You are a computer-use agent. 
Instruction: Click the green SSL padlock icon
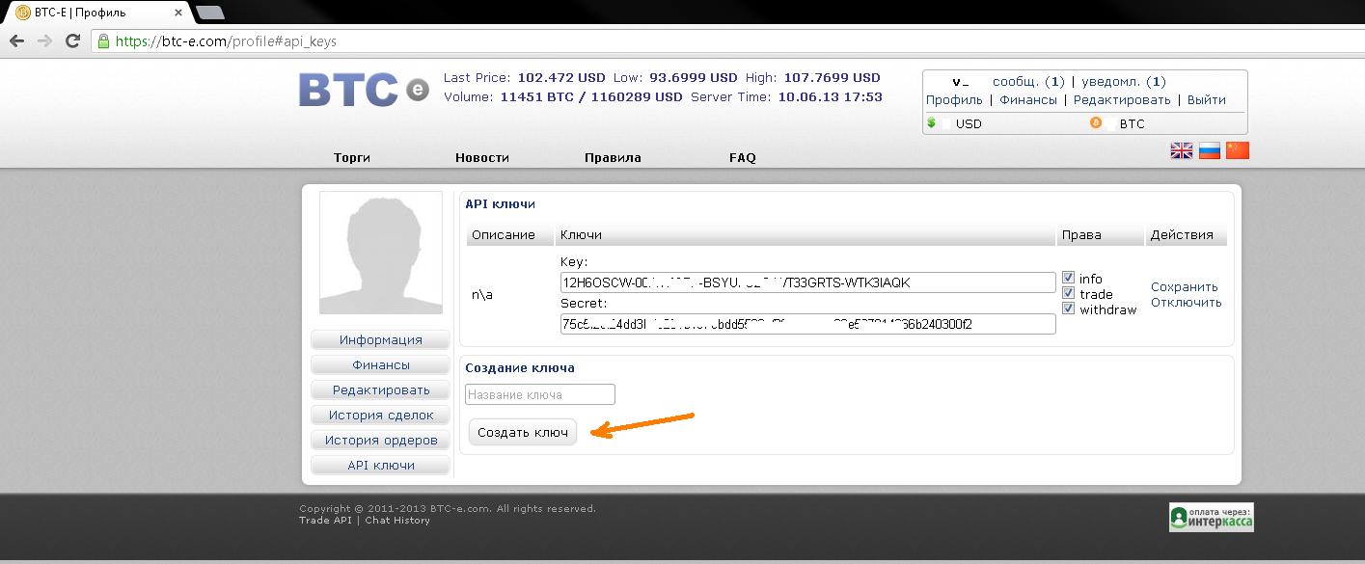pos(103,41)
